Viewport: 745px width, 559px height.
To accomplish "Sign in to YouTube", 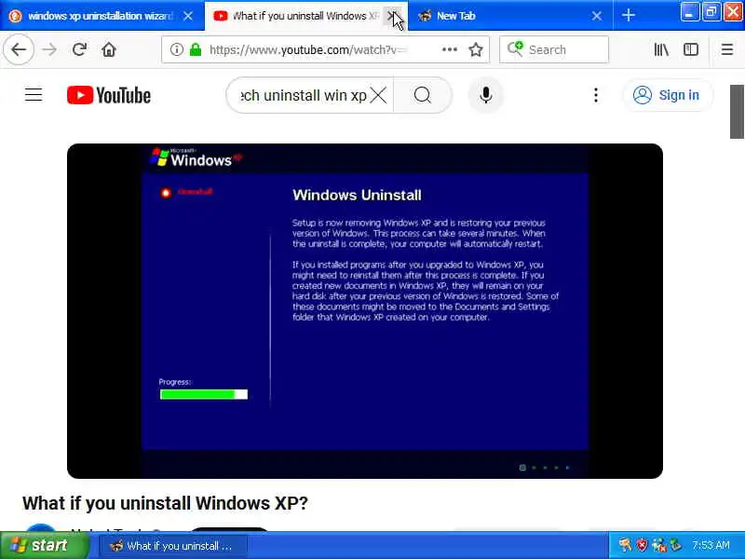I will pyautogui.click(x=667, y=95).
